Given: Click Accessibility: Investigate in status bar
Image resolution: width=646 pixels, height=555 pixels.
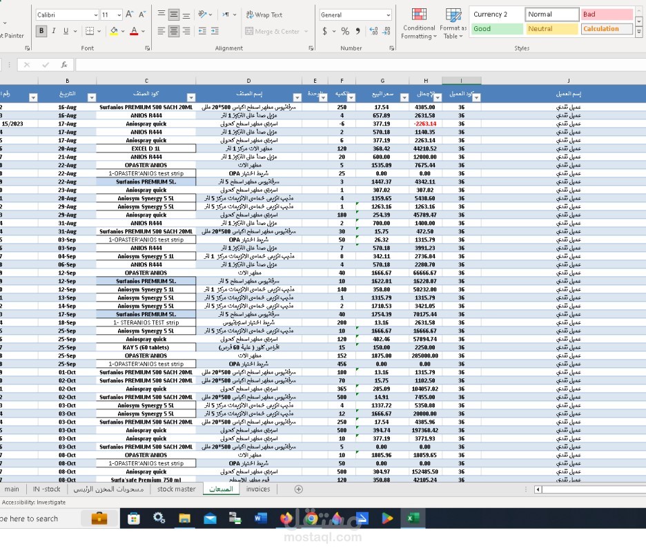Looking at the screenshot, I should (x=34, y=503).
